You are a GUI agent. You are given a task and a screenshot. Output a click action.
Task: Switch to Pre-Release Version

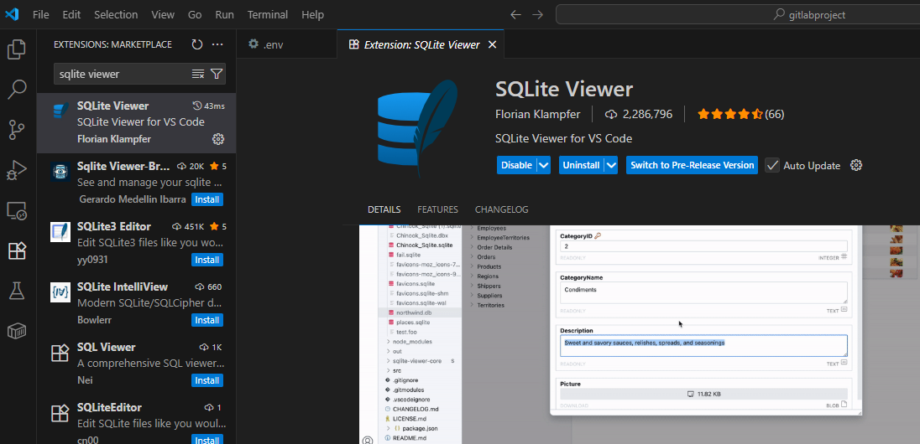pyautogui.click(x=693, y=165)
